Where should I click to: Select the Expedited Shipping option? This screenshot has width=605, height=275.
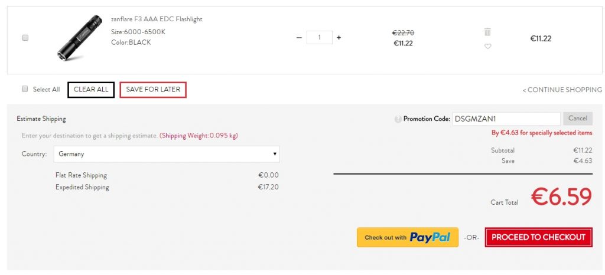coord(82,187)
